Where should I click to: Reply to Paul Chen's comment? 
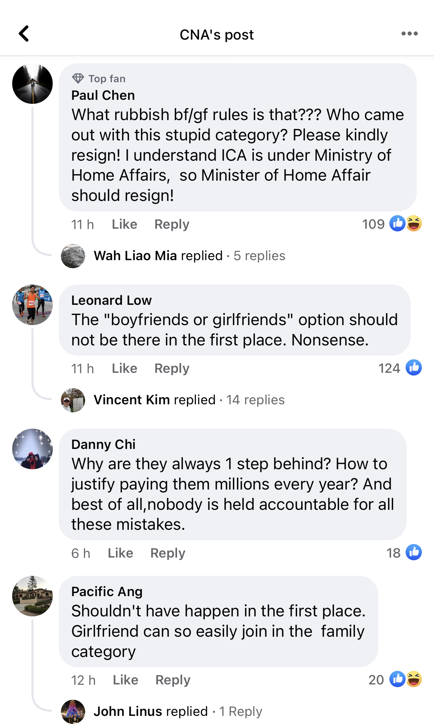tap(172, 224)
